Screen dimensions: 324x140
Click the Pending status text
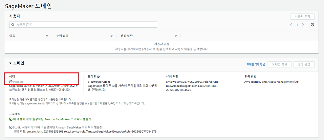pos(18,82)
